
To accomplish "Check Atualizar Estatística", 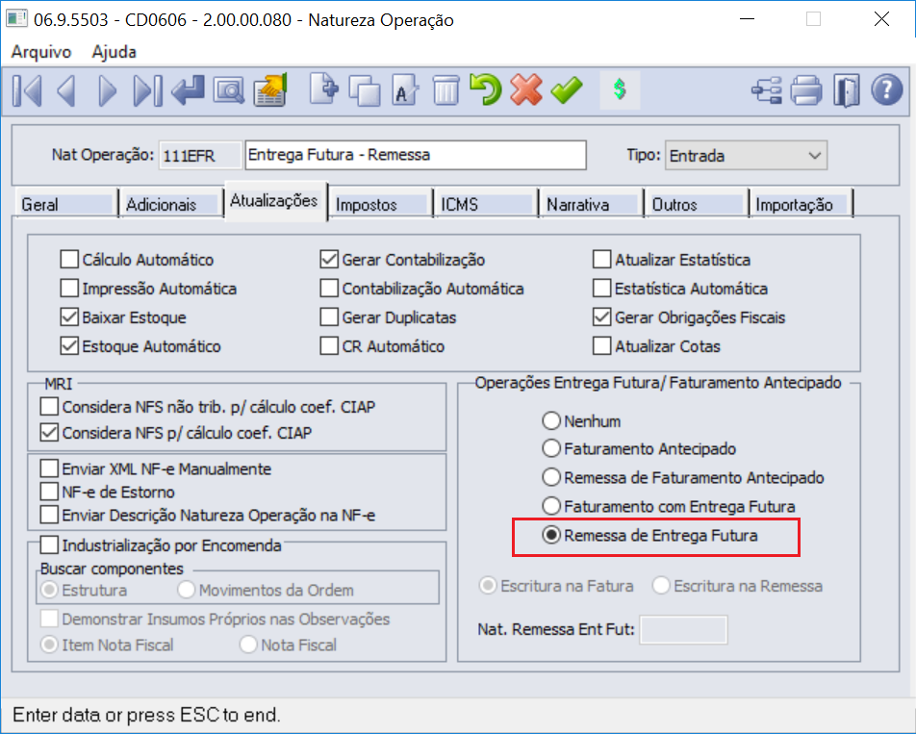I will 602,260.
